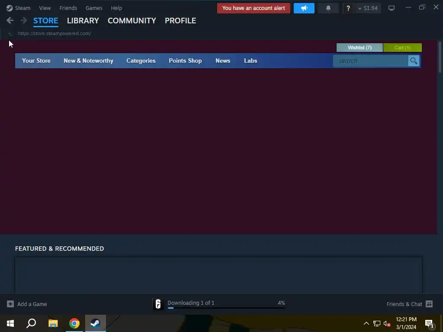Click the download progress bar
The height and width of the screenshot is (332, 443).
point(226,308)
